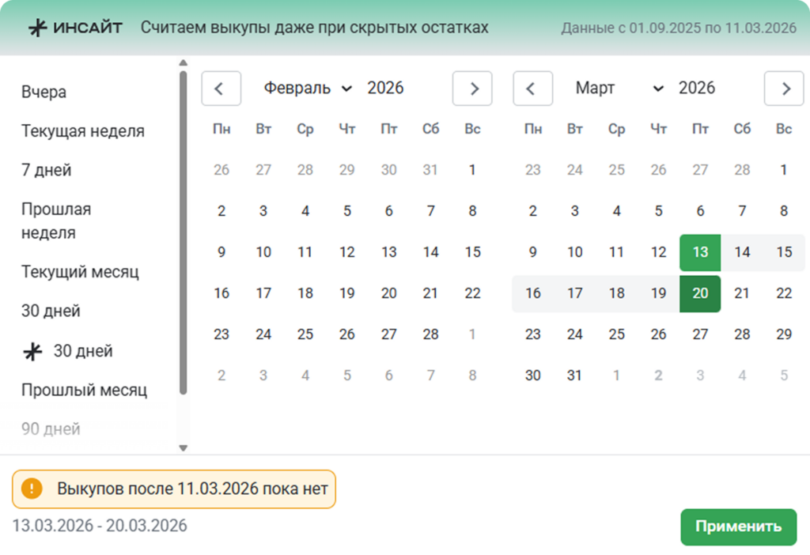Image resolution: width=810 pixels, height=555 pixels.
Task: Click the previous month arrow for March
Action: (x=532, y=88)
